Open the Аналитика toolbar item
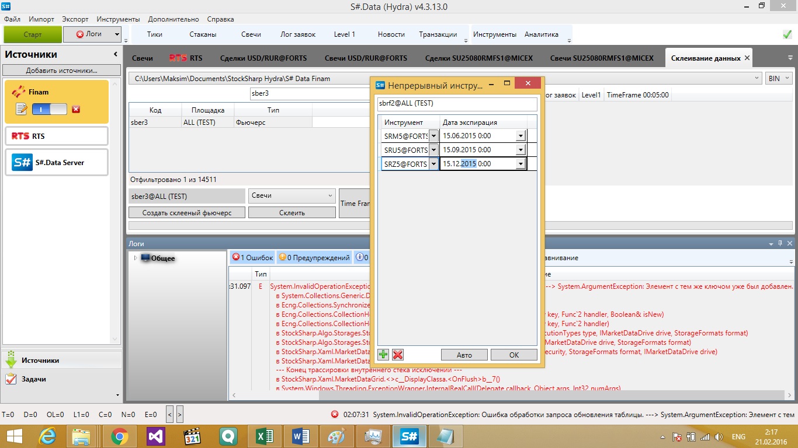The image size is (798, 448). (542, 34)
